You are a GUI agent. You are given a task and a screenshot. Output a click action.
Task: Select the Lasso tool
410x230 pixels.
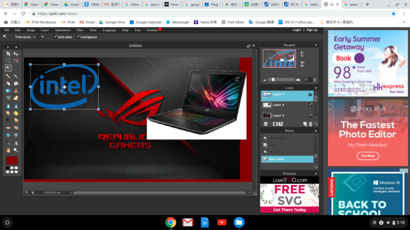pos(16,61)
